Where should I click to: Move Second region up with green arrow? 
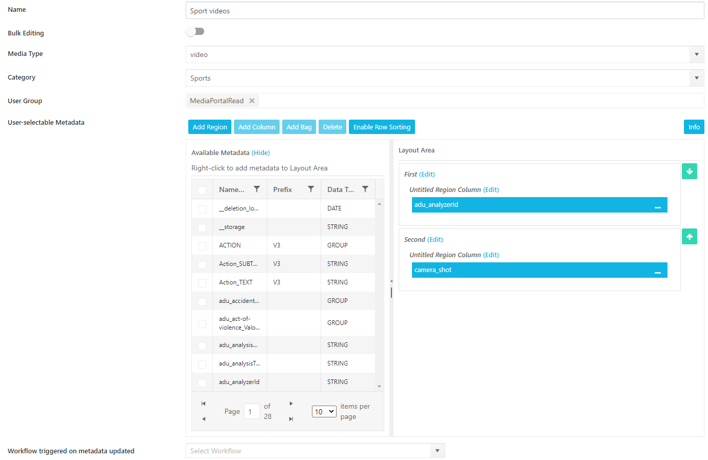click(x=689, y=237)
